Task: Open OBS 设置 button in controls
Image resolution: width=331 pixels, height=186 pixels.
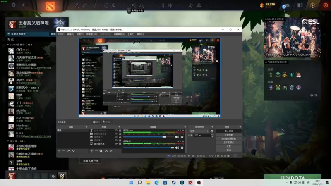Action: pos(229,146)
